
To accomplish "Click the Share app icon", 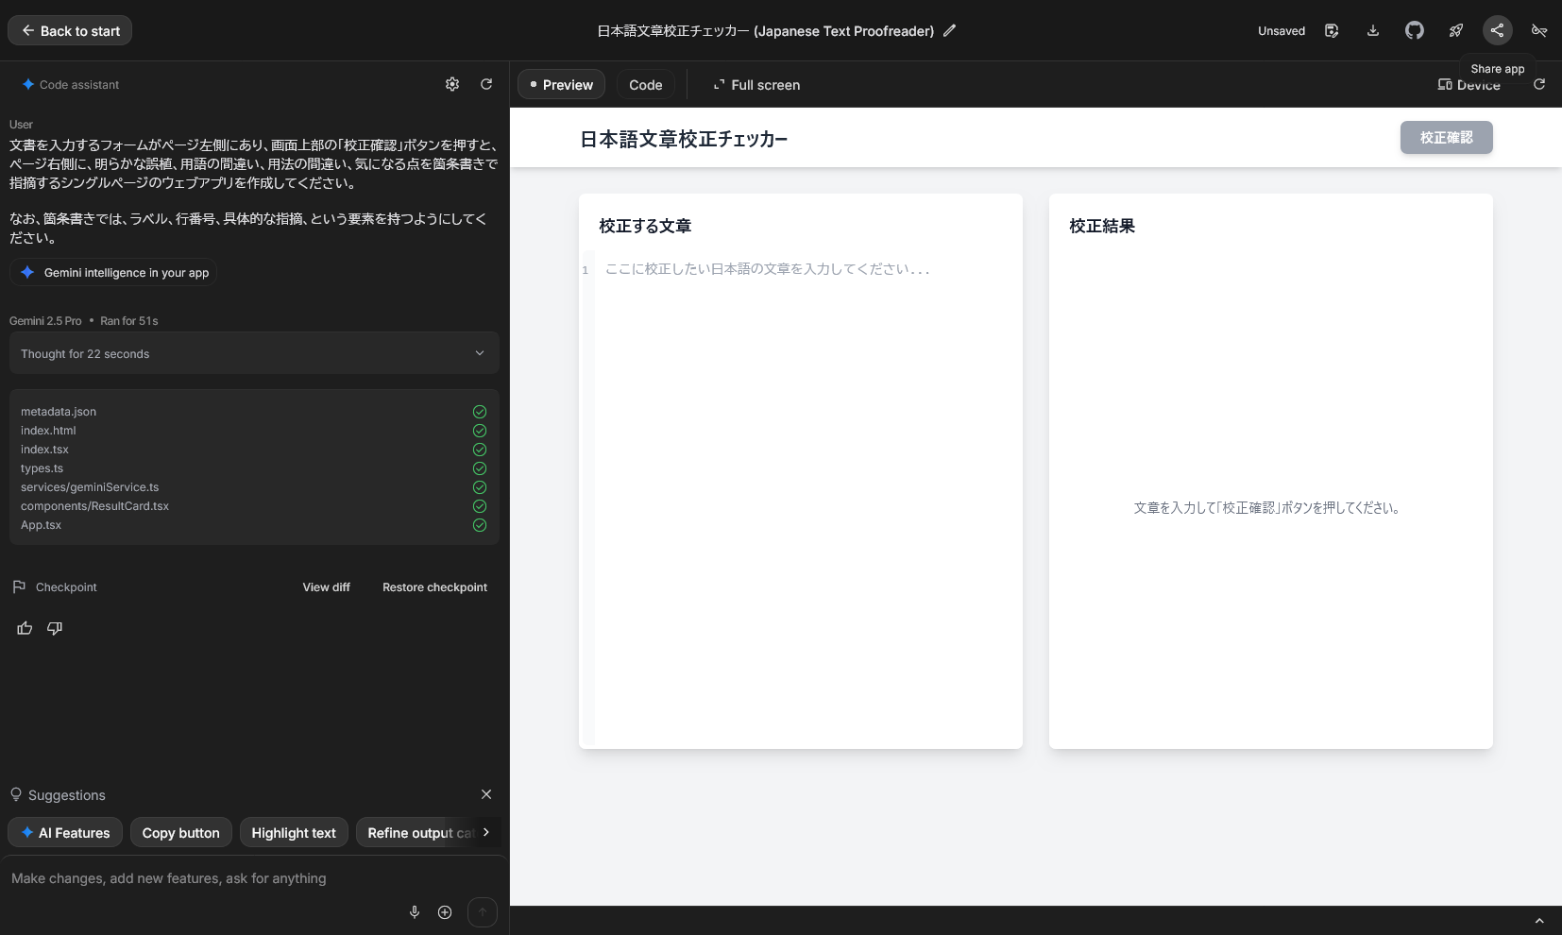I will click(x=1497, y=30).
